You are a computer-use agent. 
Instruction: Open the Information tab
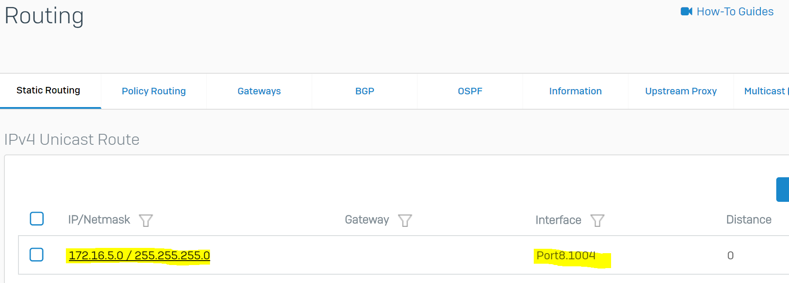coord(575,91)
